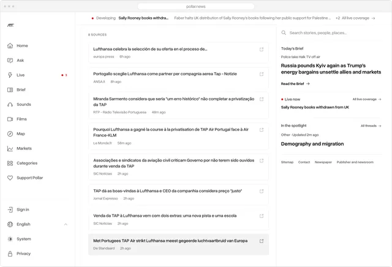Open external link for Europa Press Lufthansa article

[262, 50]
